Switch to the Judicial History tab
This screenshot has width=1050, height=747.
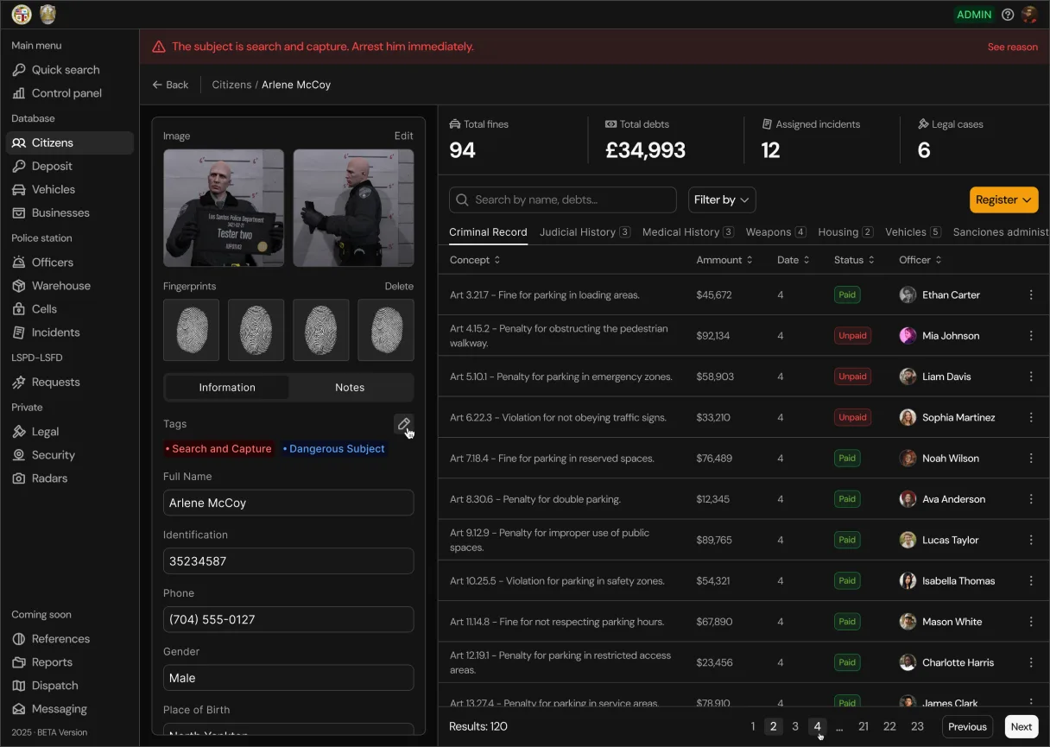[585, 232]
